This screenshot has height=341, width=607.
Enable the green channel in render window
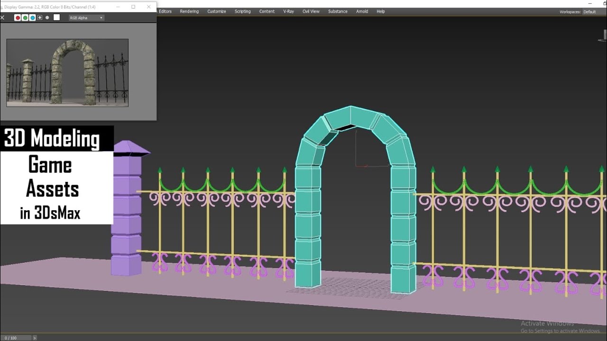[25, 18]
